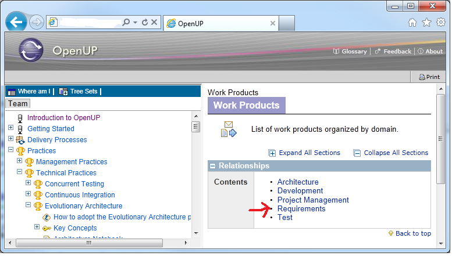Click the Practices trophy icon
The width and height of the screenshot is (452, 256).
pos(20,151)
